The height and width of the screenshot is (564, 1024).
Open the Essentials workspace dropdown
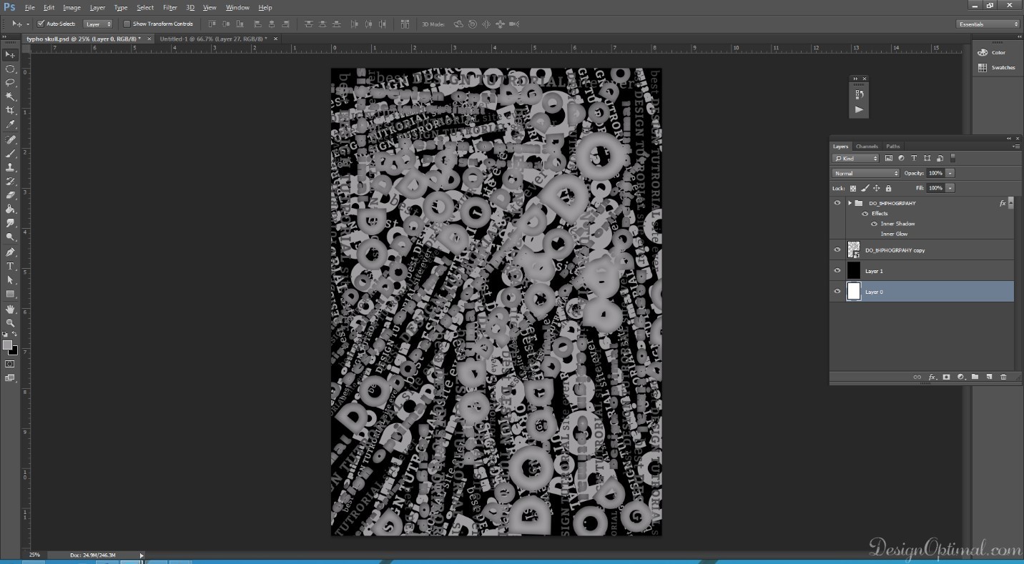point(988,24)
